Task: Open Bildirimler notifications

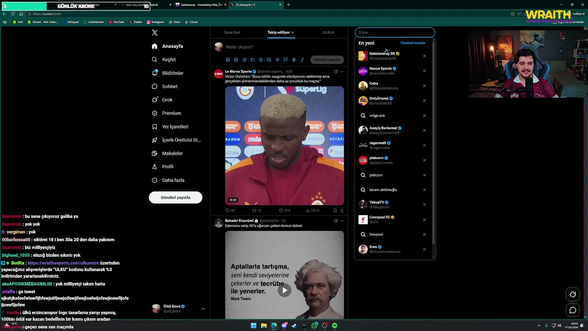Action: coord(168,73)
